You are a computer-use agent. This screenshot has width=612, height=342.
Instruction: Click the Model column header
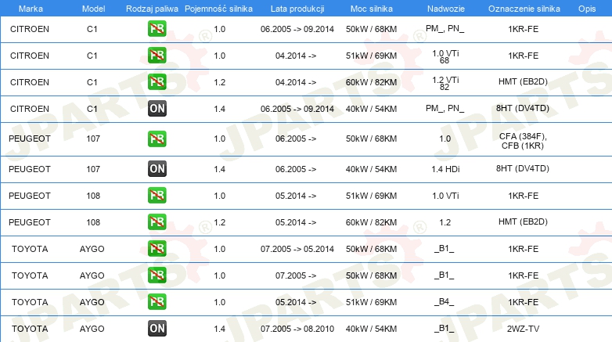[93, 9]
